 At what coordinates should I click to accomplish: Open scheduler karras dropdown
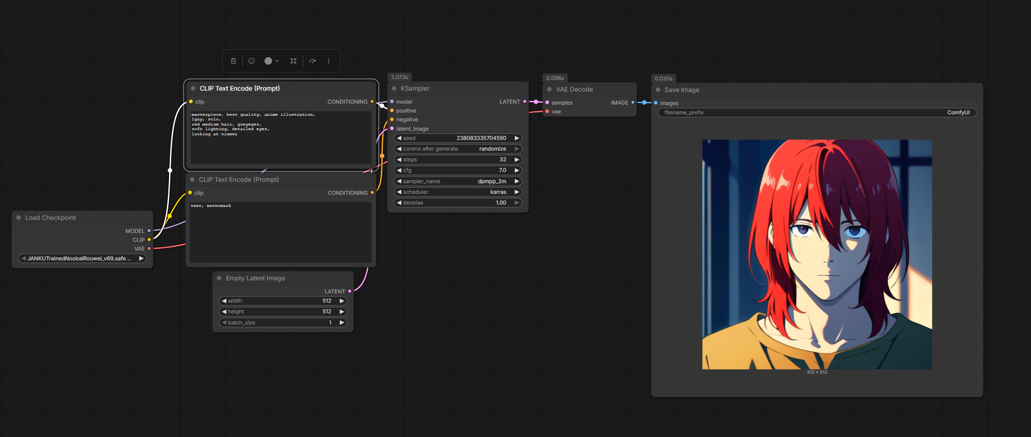(x=458, y=192)
